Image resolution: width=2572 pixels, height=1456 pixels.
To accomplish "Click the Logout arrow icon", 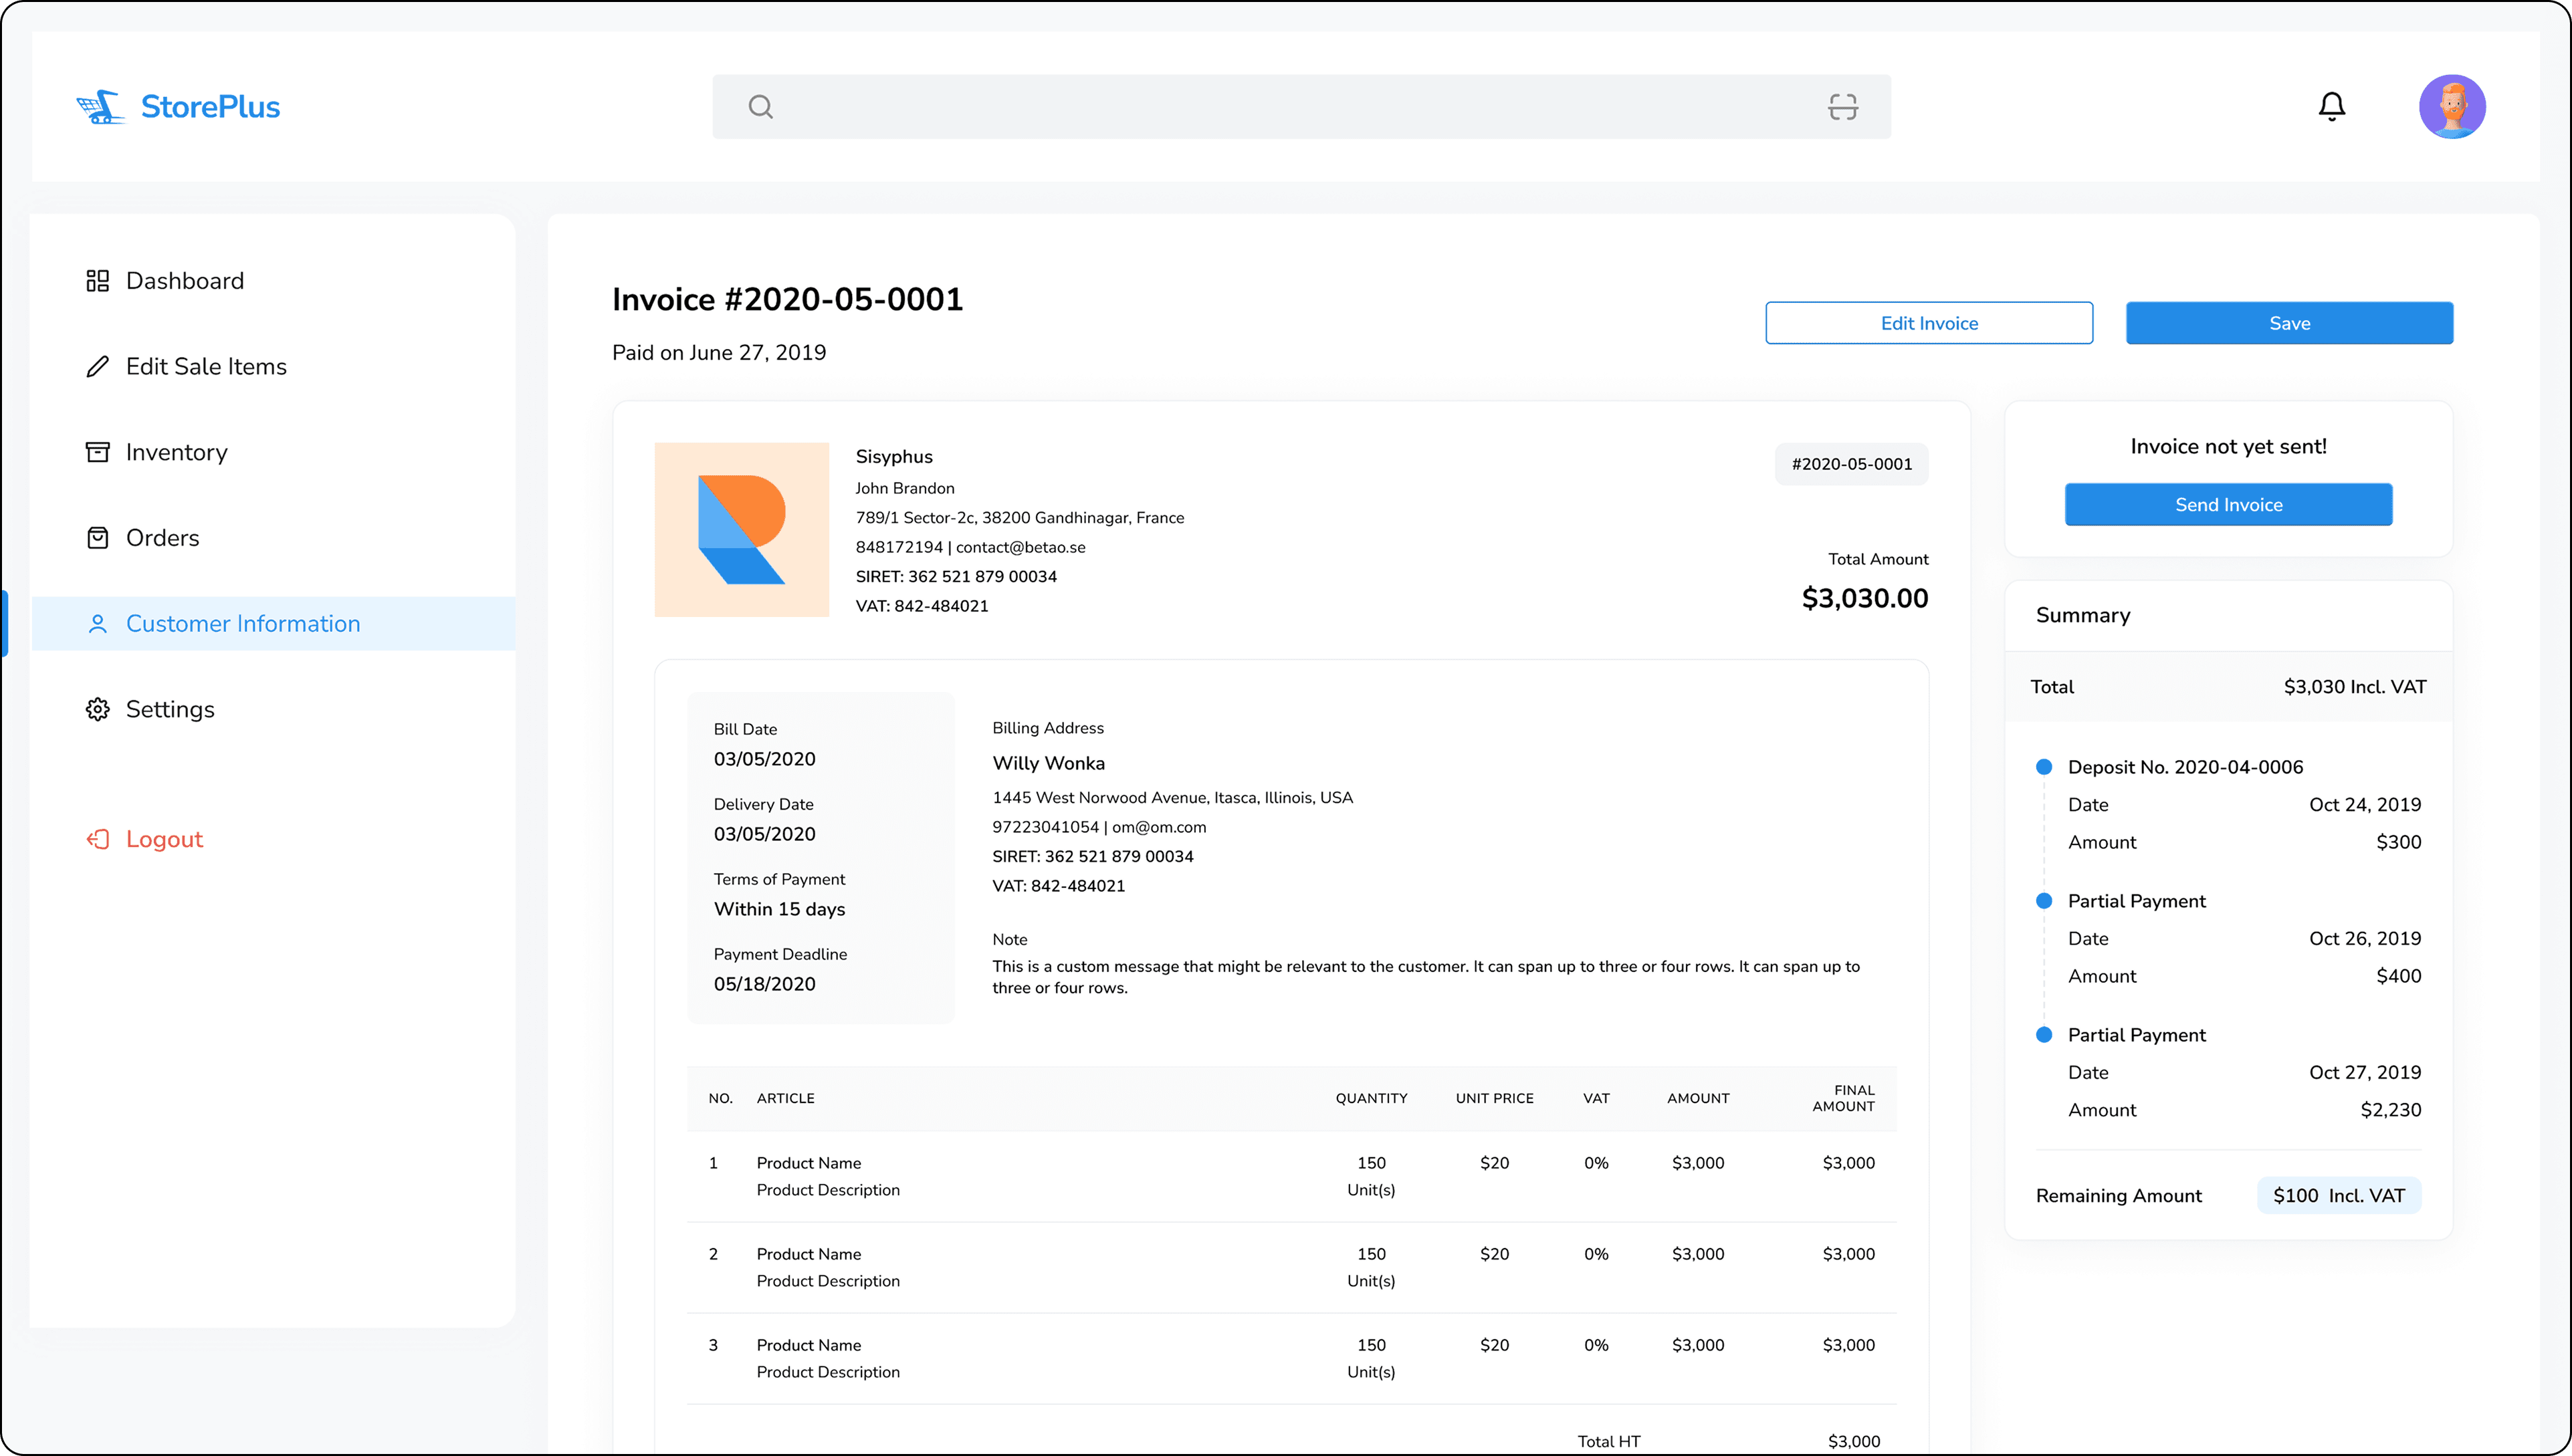I will pyautogui.click(x=97, y=839).
